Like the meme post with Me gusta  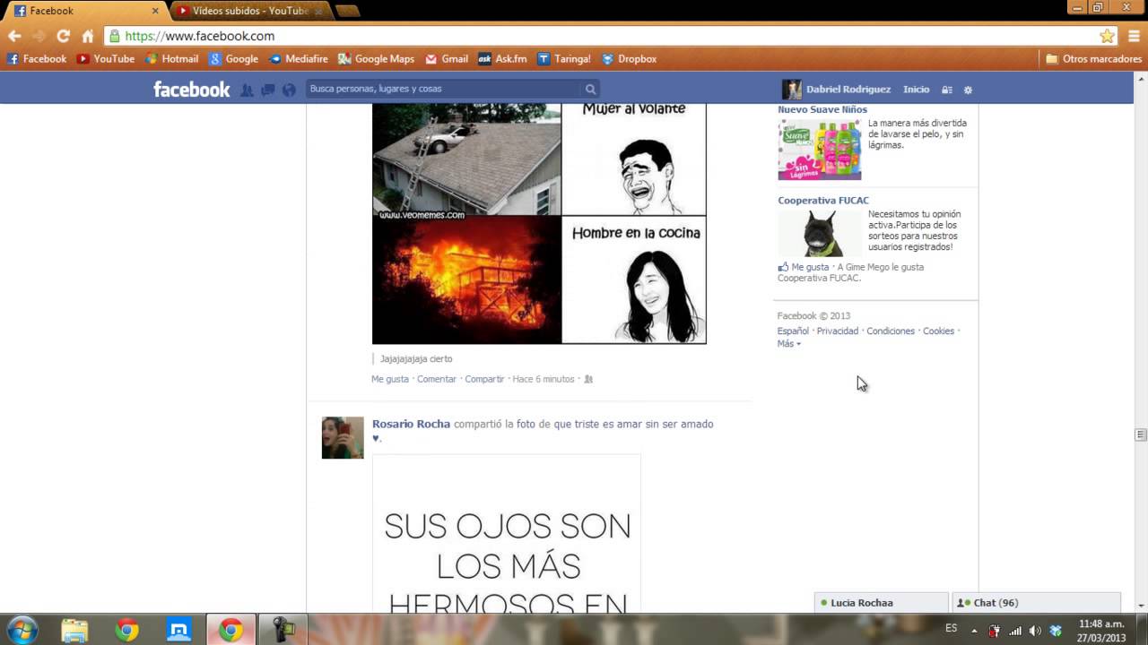click(390, 379)
